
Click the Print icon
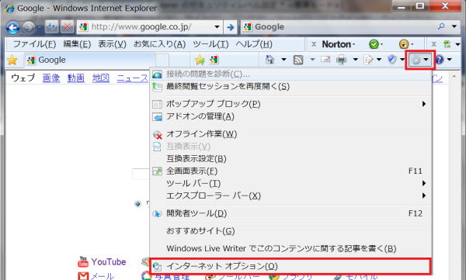pos(341,60)
